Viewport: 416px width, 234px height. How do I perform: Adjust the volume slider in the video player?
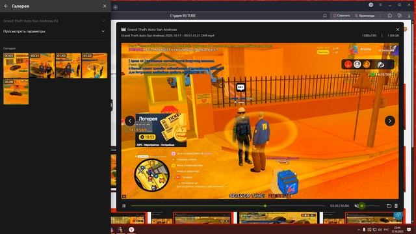369,206
